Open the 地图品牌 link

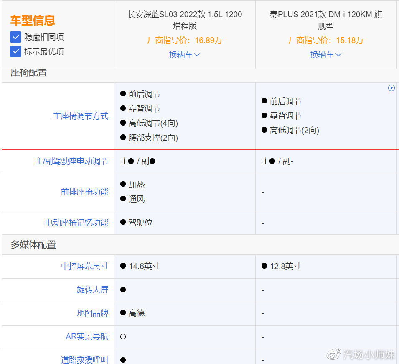(93, 313)
